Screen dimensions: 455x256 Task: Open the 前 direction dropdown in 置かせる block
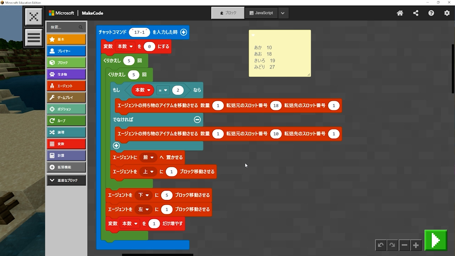[x=148, y=158]
